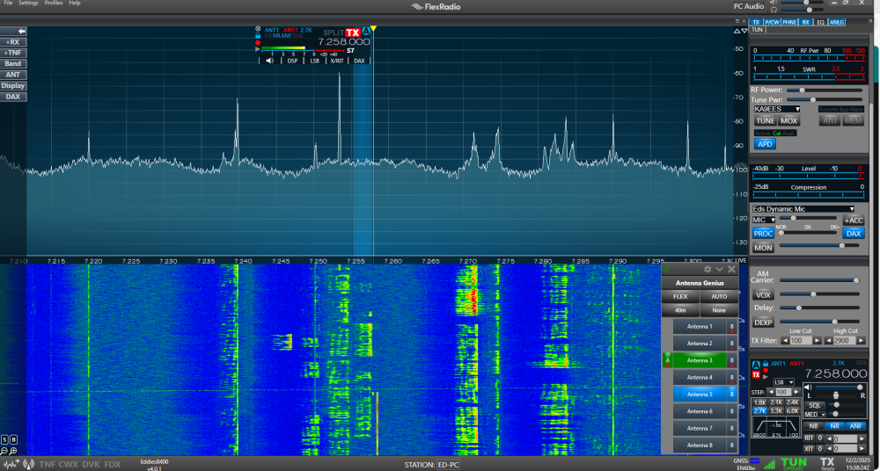The height and width of the screenshot is (471, 880).
Task: Open Antenna Genius settings gear
Action: click(708, 270)
